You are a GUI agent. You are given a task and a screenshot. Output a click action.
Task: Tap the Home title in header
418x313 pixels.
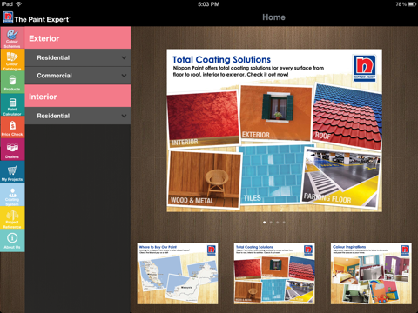[273, 17]
